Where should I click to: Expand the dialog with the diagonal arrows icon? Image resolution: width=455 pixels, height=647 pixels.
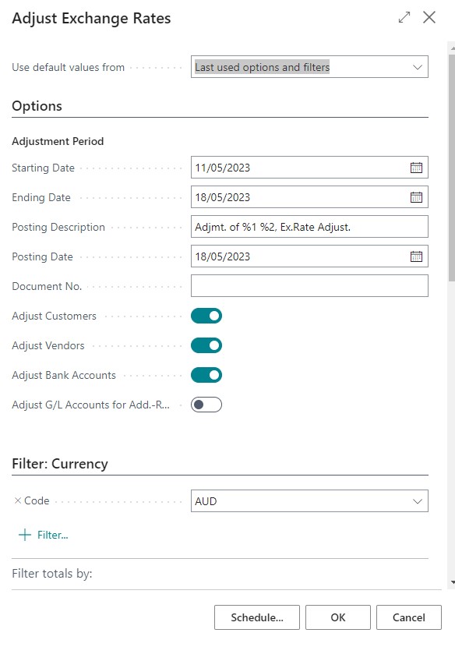(x=404, y=17)
